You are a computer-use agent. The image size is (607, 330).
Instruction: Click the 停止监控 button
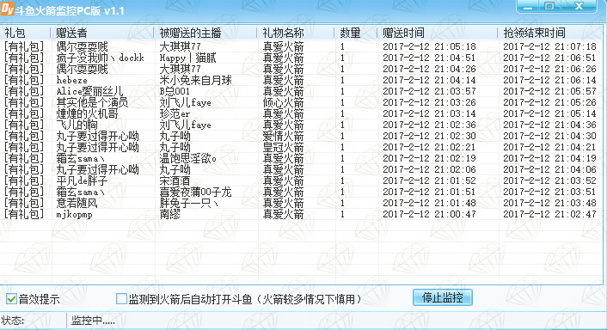[x=443, y=297]
